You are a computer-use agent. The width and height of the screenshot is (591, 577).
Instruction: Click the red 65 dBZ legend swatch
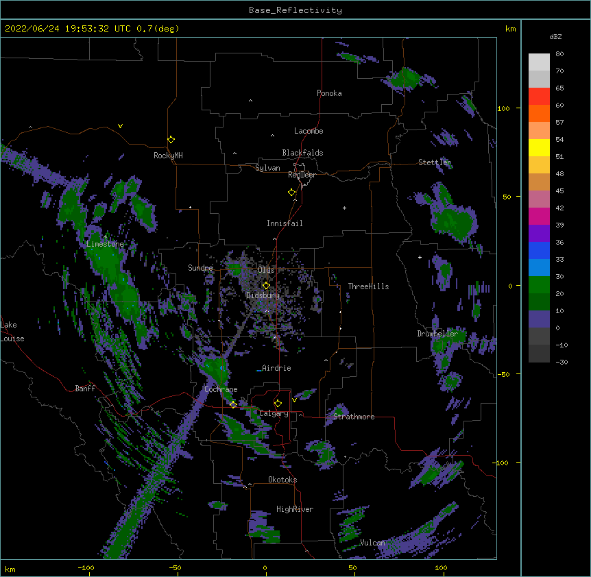[539, 97]
